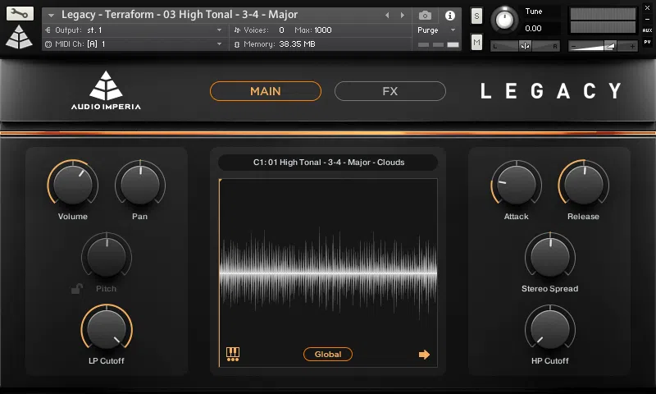
Task: Adjust the header pan slider
Action: (525, 46)
